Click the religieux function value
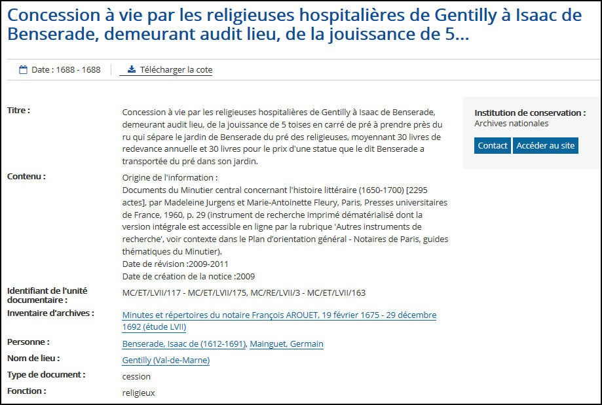This screenshot has width=602, height=405. click(x=139, y=393)
